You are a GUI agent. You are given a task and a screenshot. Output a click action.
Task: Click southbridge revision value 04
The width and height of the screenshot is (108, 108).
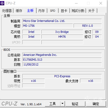(97, 37)
